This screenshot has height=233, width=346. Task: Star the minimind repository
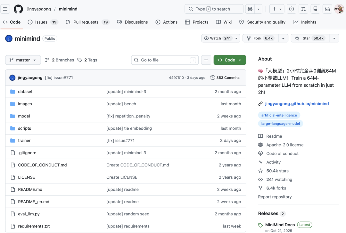(310, 38)
